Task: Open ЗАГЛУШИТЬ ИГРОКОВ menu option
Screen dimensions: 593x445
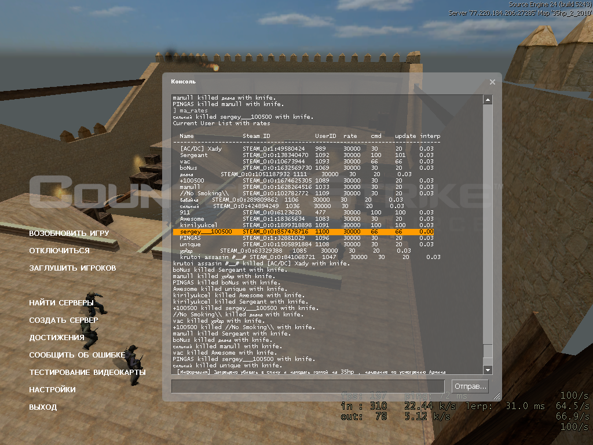Action: 72,268
